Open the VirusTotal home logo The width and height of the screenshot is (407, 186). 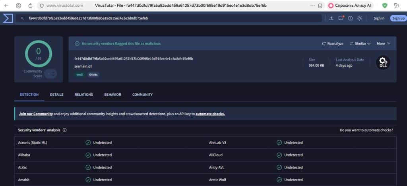tap(8, 18)
